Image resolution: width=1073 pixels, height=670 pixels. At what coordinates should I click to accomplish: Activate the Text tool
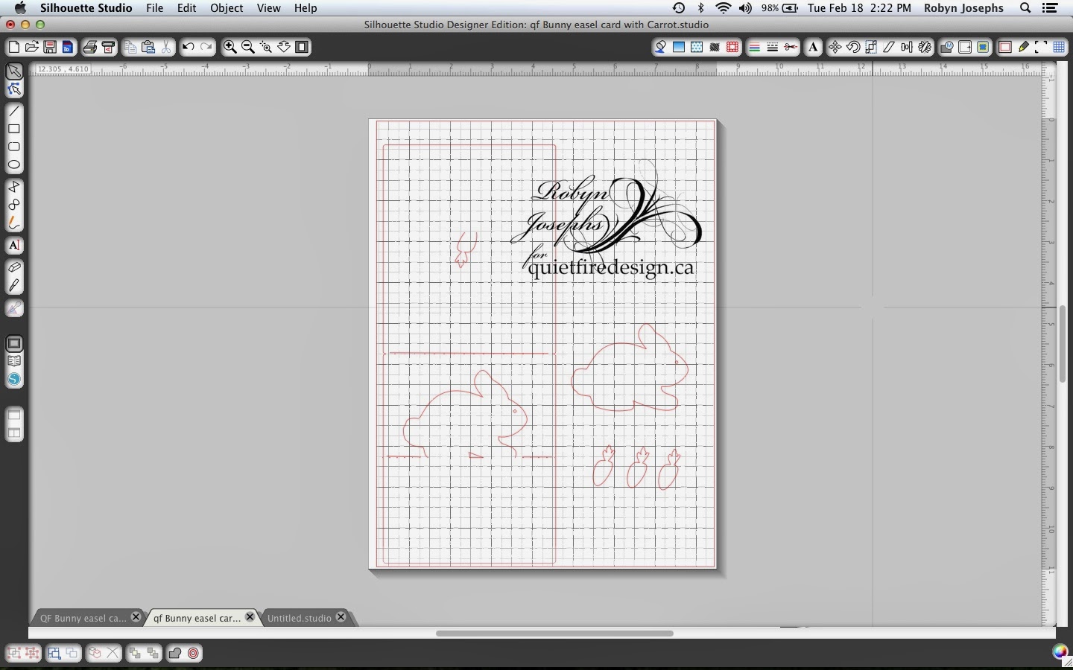14,245
